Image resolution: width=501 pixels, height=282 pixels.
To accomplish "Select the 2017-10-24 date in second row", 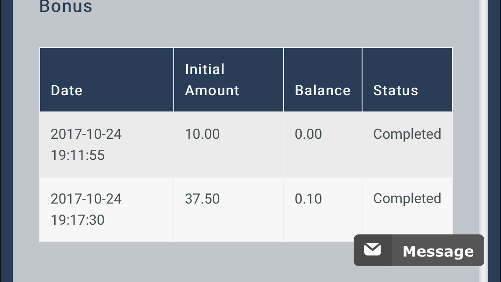I will (86, 199).
